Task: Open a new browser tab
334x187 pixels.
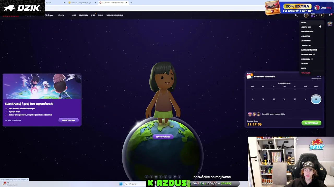Action: click(131, 3)
